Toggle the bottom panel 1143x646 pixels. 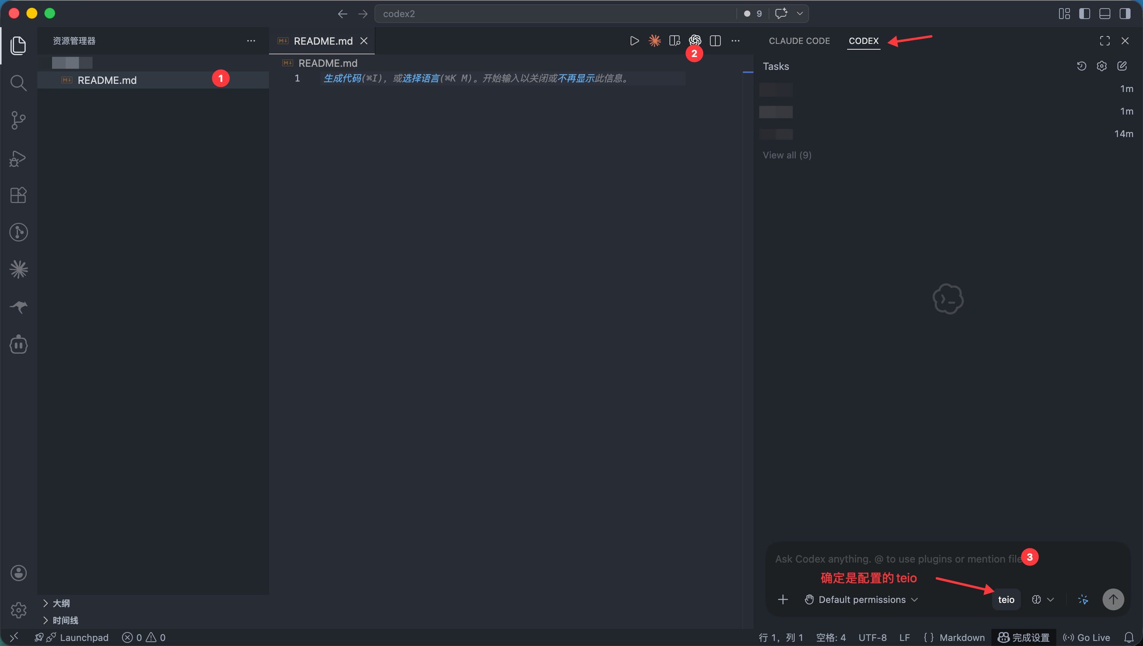[1105, 14]
